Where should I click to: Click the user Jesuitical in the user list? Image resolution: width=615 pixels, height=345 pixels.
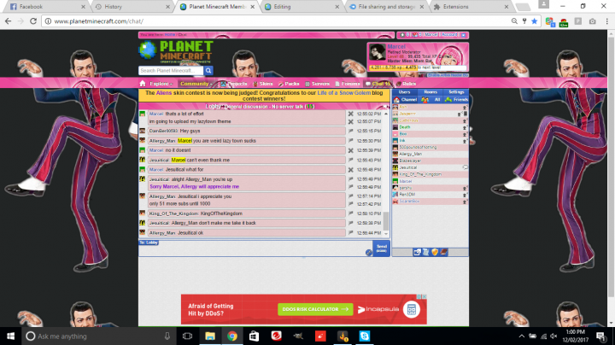[x=408, y=167]
